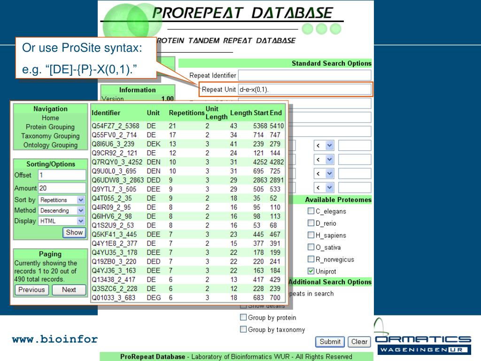Screen dimensions: 481x361
Task: Open result Q4T055_2_35
Action: click(112, 198)
